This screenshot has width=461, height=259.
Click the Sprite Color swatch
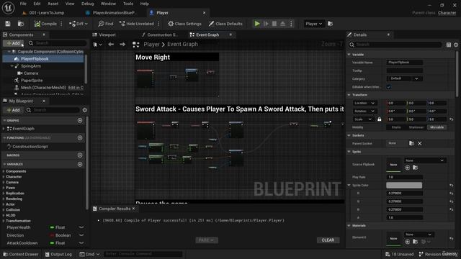[404, 186]
